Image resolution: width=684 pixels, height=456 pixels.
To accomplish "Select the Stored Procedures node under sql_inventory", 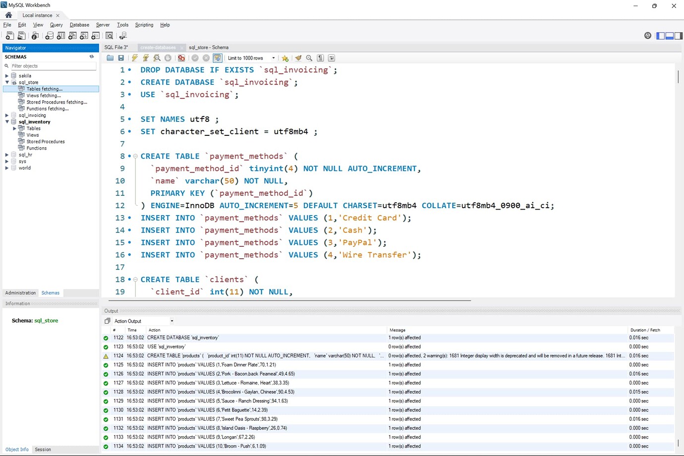I will [46, 142].
